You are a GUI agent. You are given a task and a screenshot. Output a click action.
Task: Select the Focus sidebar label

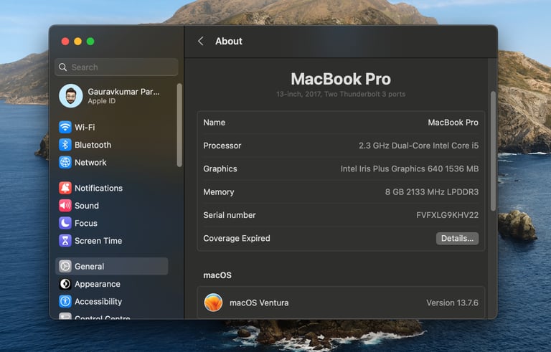(x=86, y=223)
